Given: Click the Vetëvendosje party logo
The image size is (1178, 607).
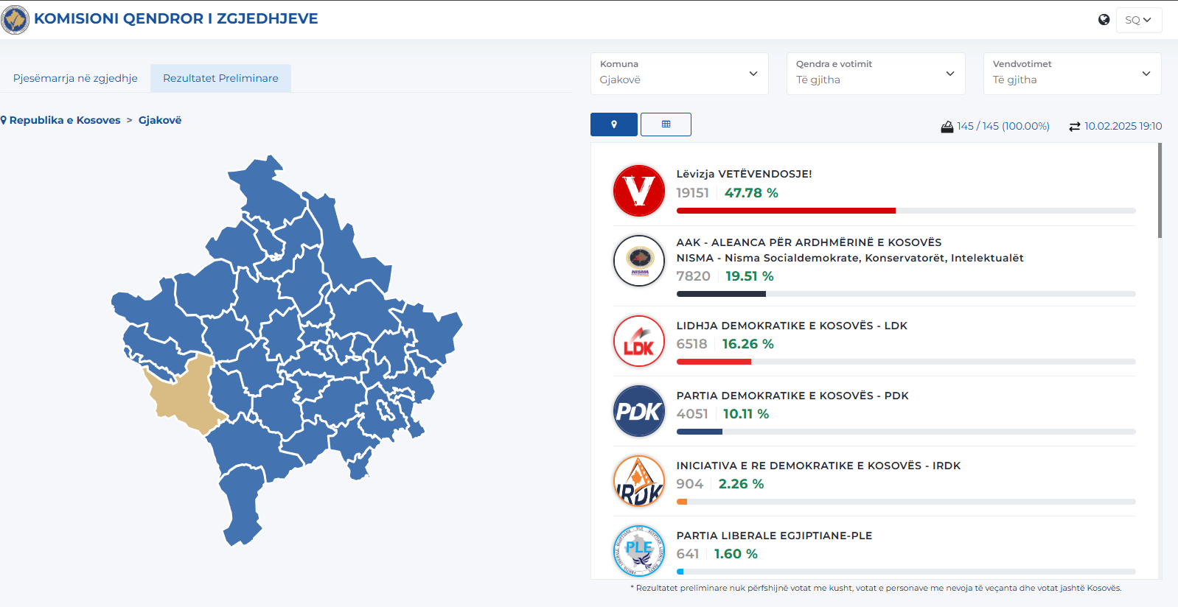Looking at the screenshot, I should pos(639,191).
